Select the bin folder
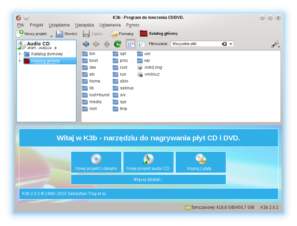 click(x=89, y=54)
